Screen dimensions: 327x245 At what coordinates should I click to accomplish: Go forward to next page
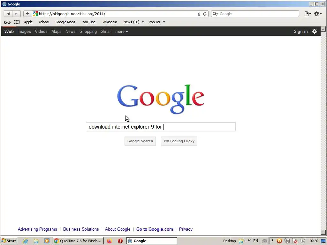(x=16, y=14)
